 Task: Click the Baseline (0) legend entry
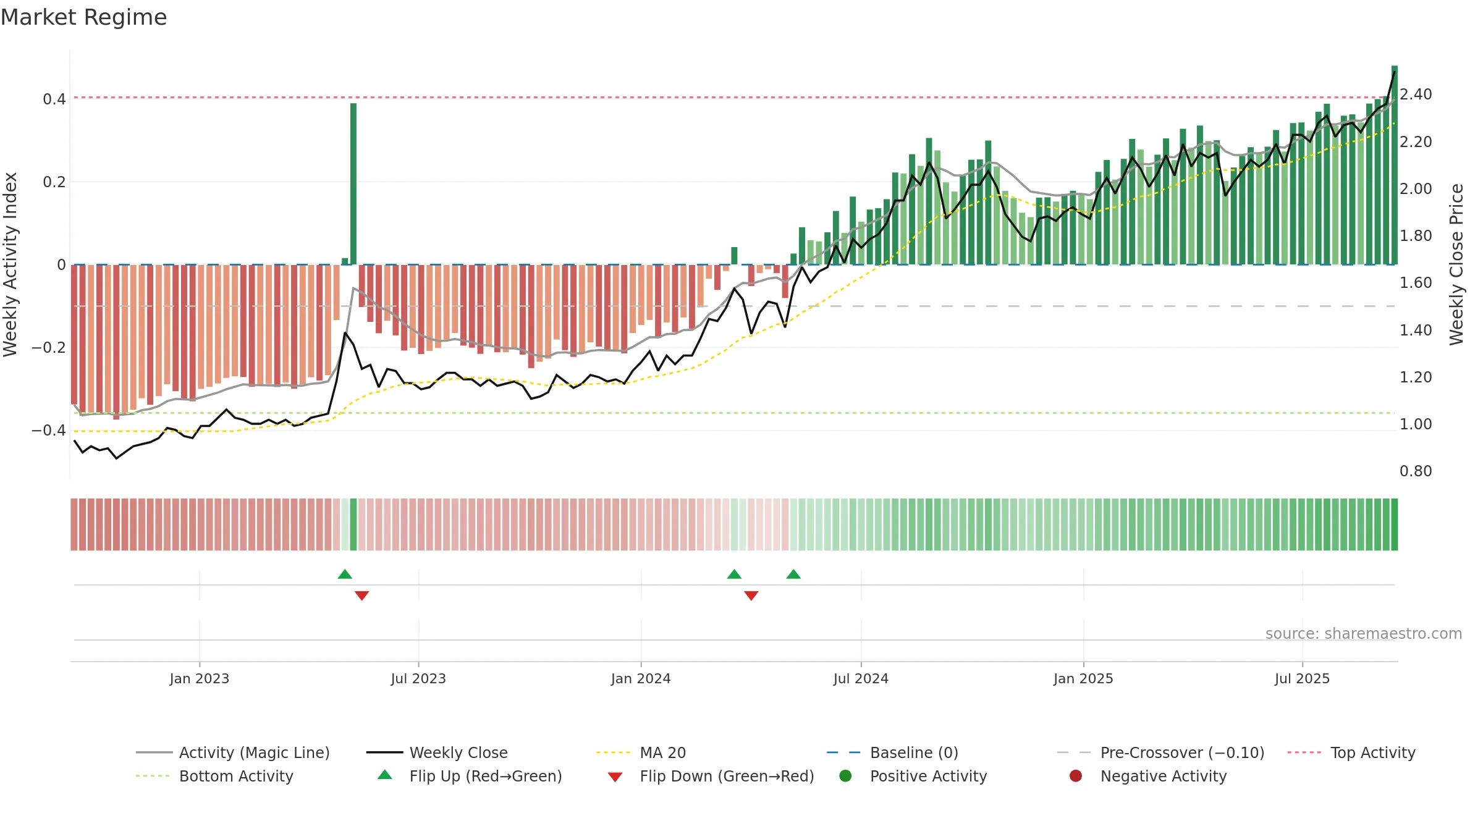pyautogui.click(x=892, y=752)
